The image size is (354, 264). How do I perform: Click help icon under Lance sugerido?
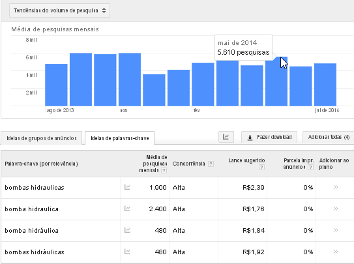(x=261, y=167)
